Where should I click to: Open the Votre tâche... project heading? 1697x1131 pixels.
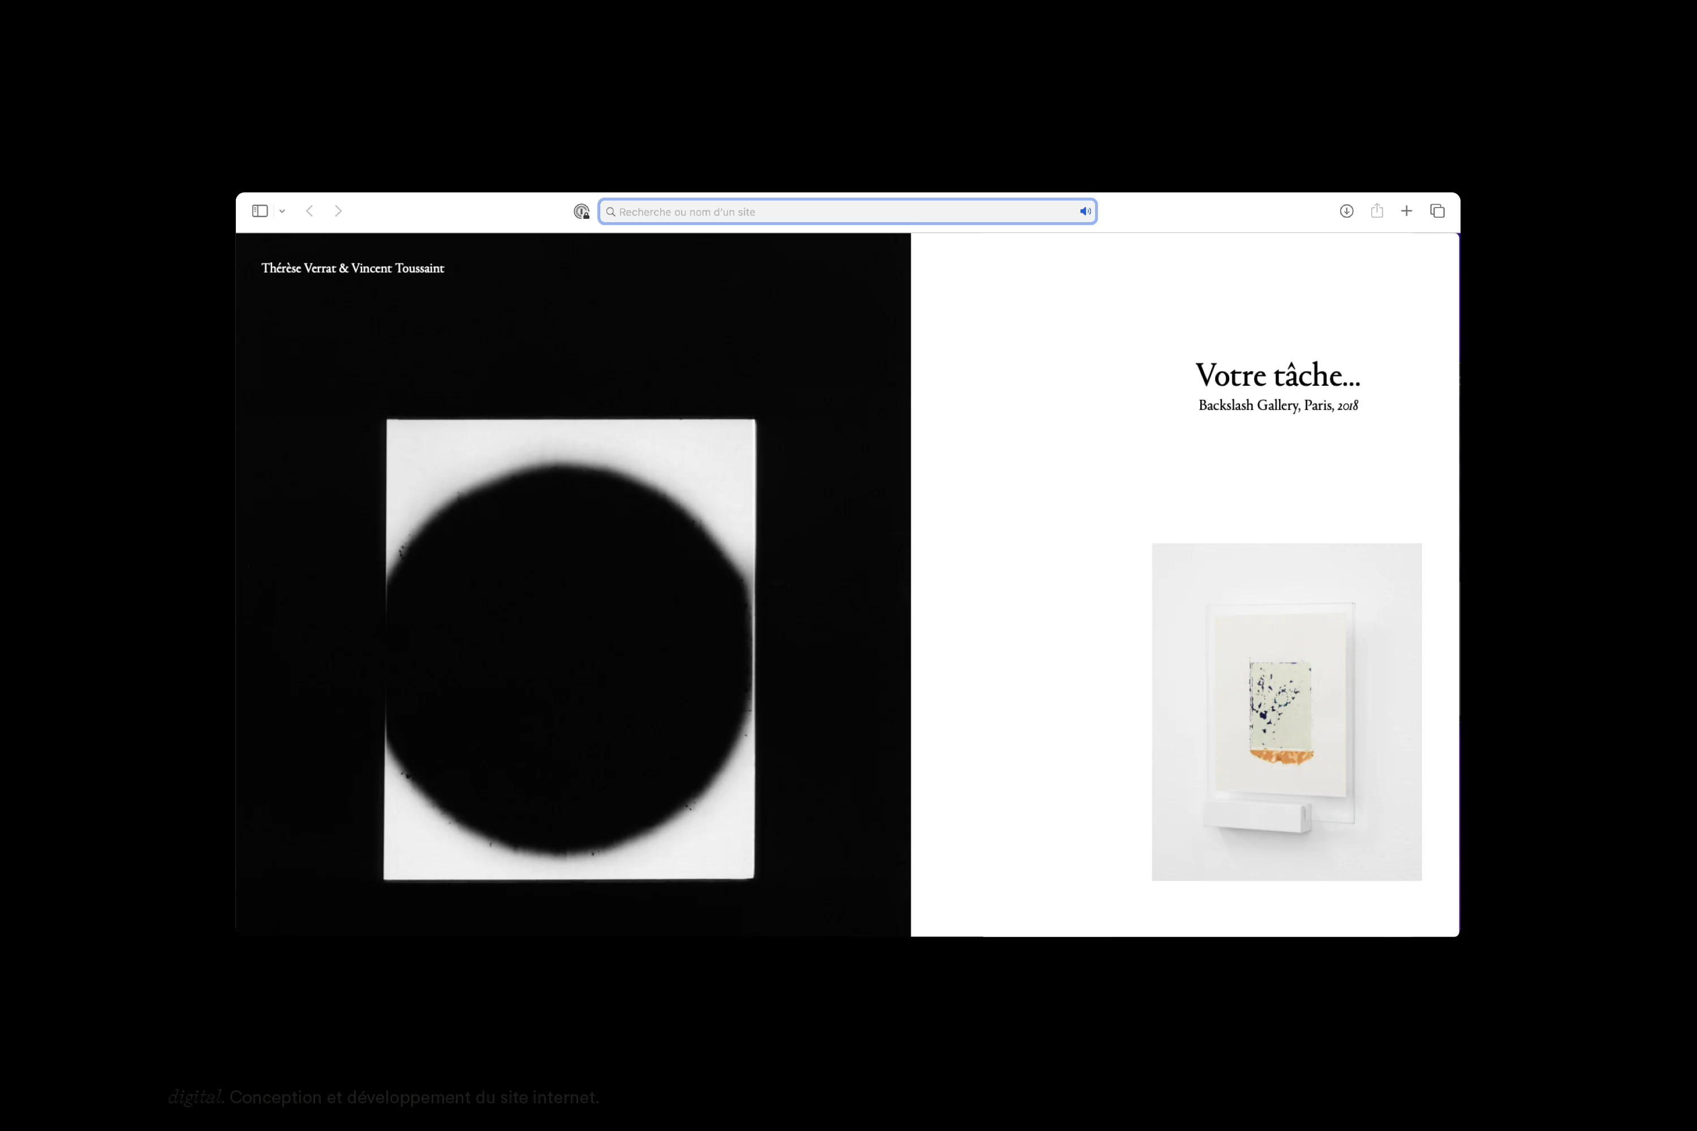click(x=1277, y=375)
